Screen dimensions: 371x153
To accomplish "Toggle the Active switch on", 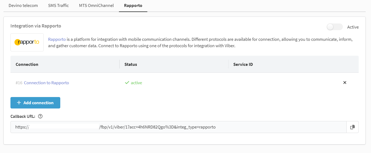I will point(335,27).
